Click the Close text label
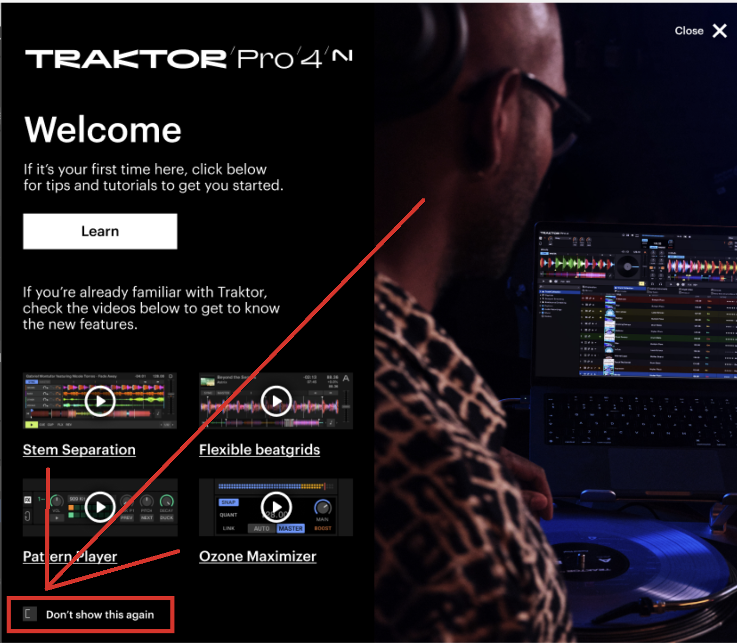This screenshot has width=737, height=643. click(x=689, y=31)
